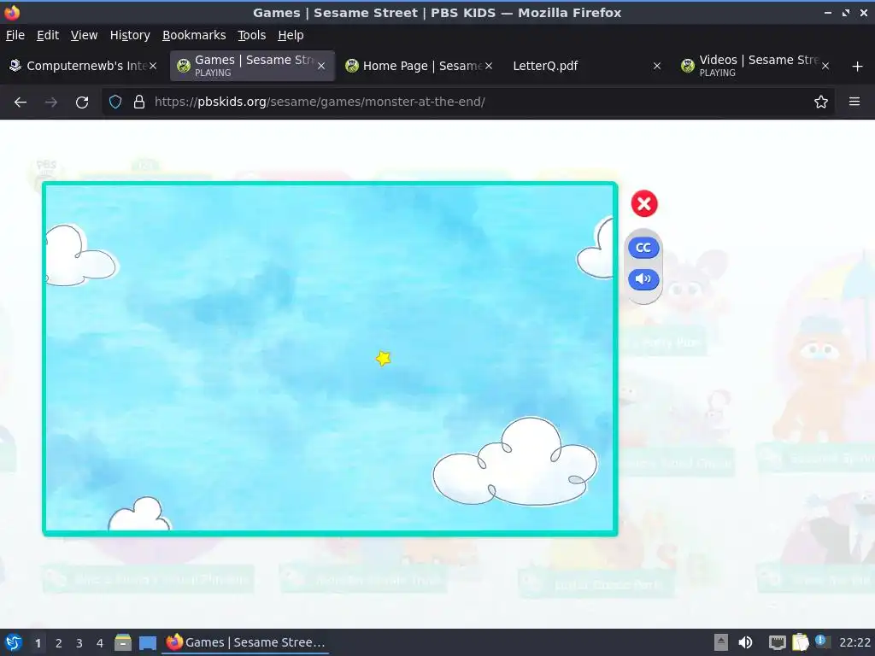Go back to the previous page
The height and width of the screenshot is (656, 875).
(x=21, y=102)
